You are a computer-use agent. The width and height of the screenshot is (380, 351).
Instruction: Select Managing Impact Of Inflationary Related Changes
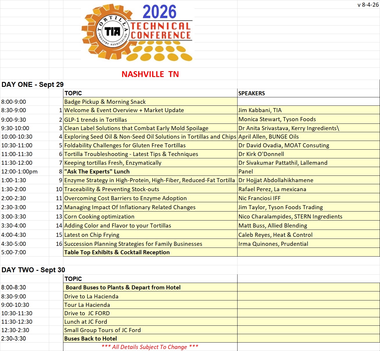150,207
